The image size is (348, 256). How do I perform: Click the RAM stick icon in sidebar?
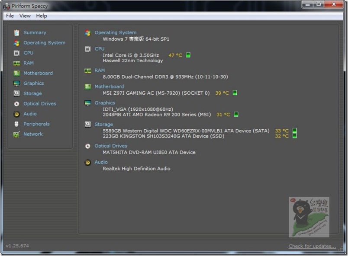16,63
